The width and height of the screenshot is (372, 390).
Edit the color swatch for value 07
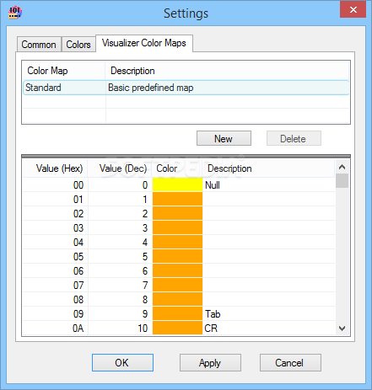pyautogui.click(x=177, y=285)
